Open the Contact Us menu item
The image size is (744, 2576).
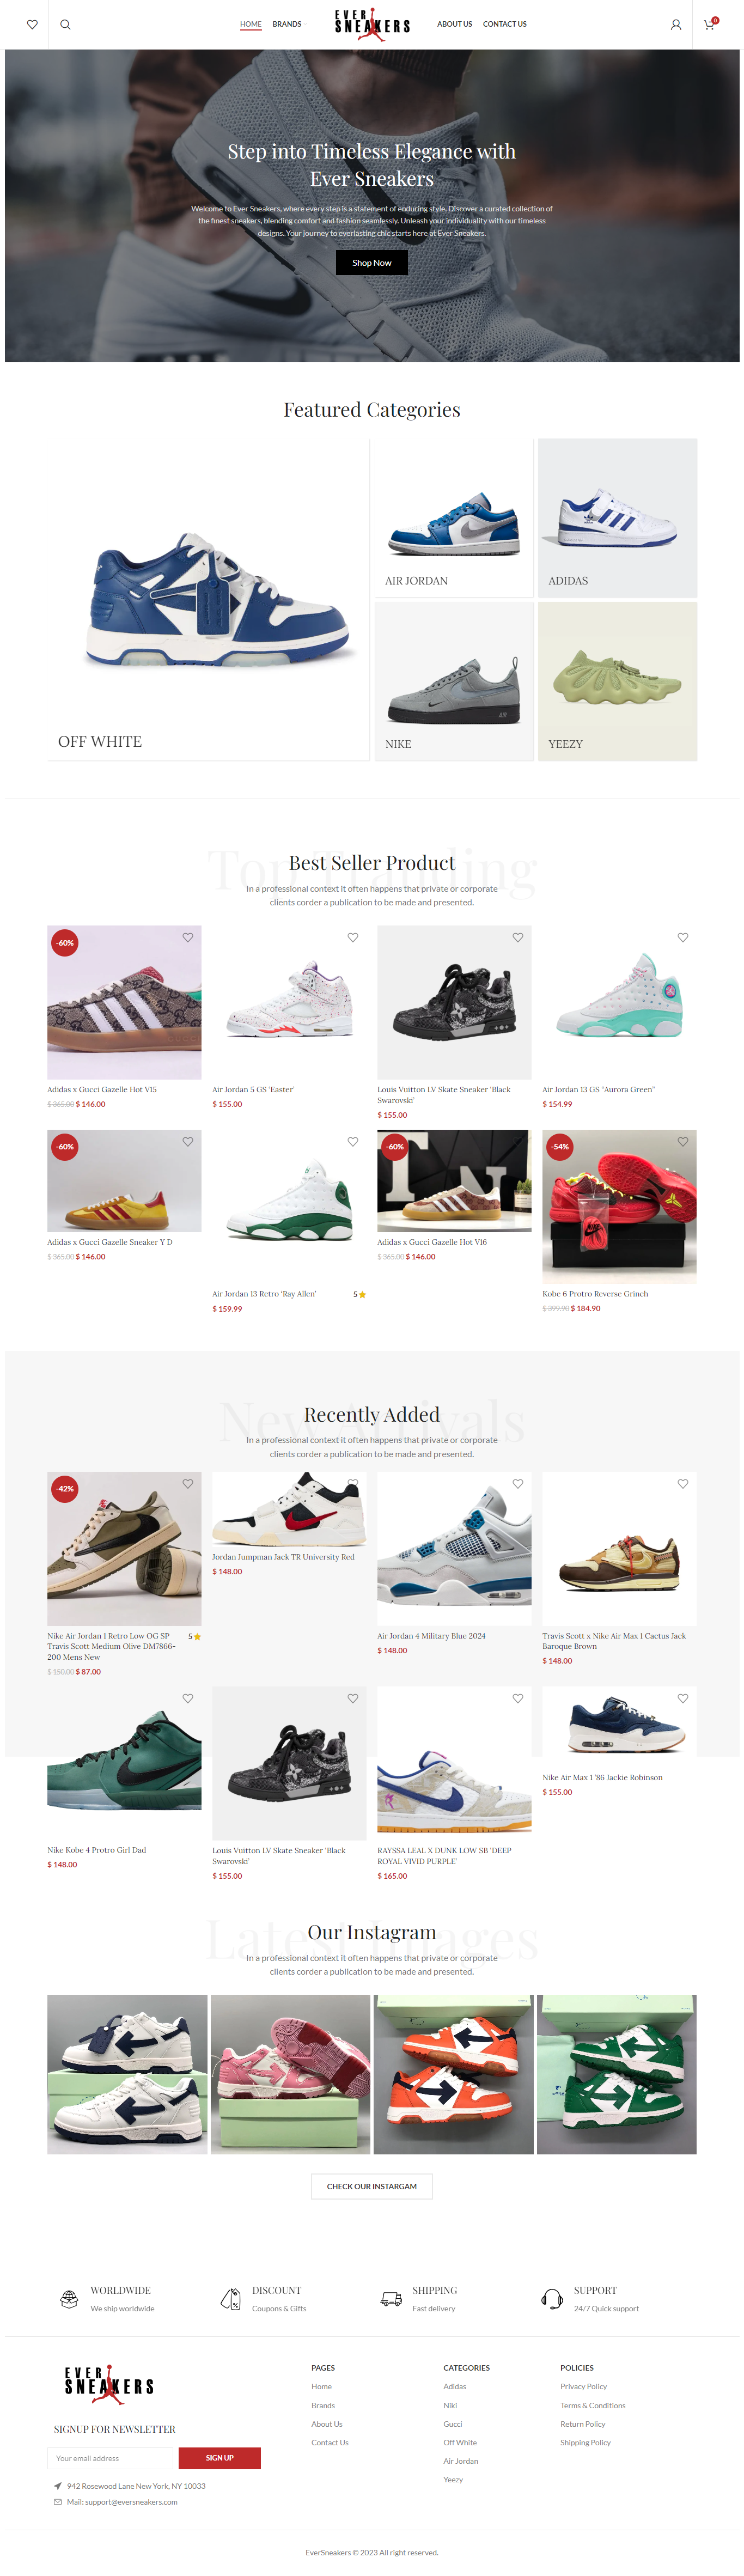point(505,24)
